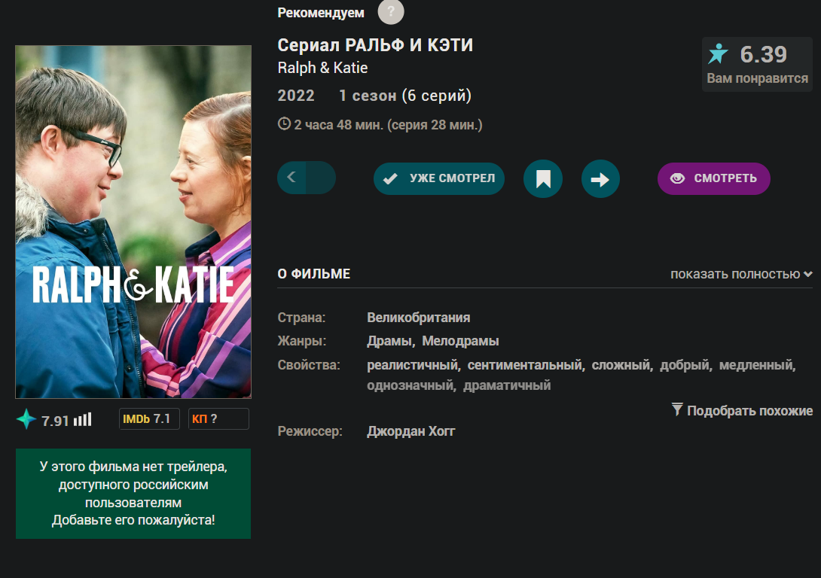Select the реалистичный property tag
Screen dimensions: 821x578
[412, 365]
